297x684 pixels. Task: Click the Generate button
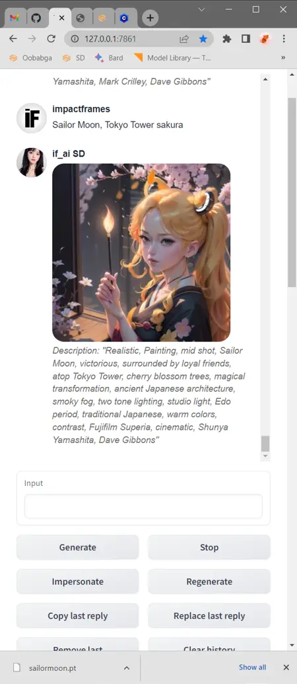[x=78, y=547]
